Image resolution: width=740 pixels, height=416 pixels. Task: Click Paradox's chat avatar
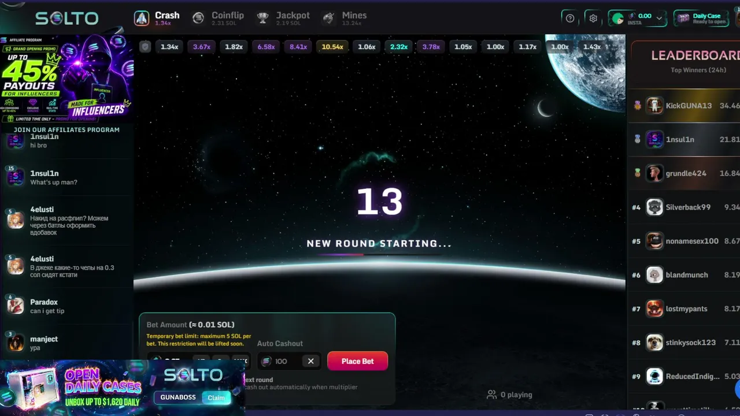pos(15,305)
